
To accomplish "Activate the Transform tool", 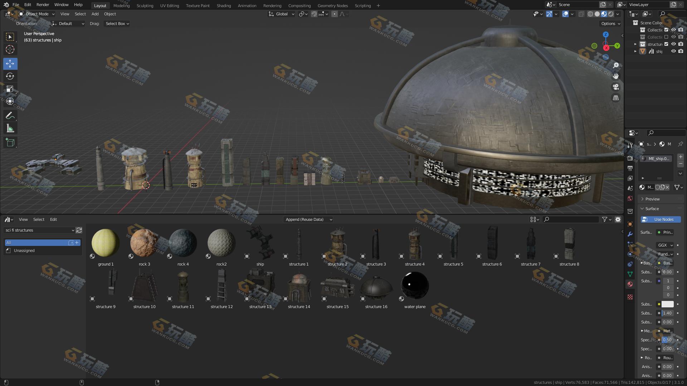I will coord(10,101).
